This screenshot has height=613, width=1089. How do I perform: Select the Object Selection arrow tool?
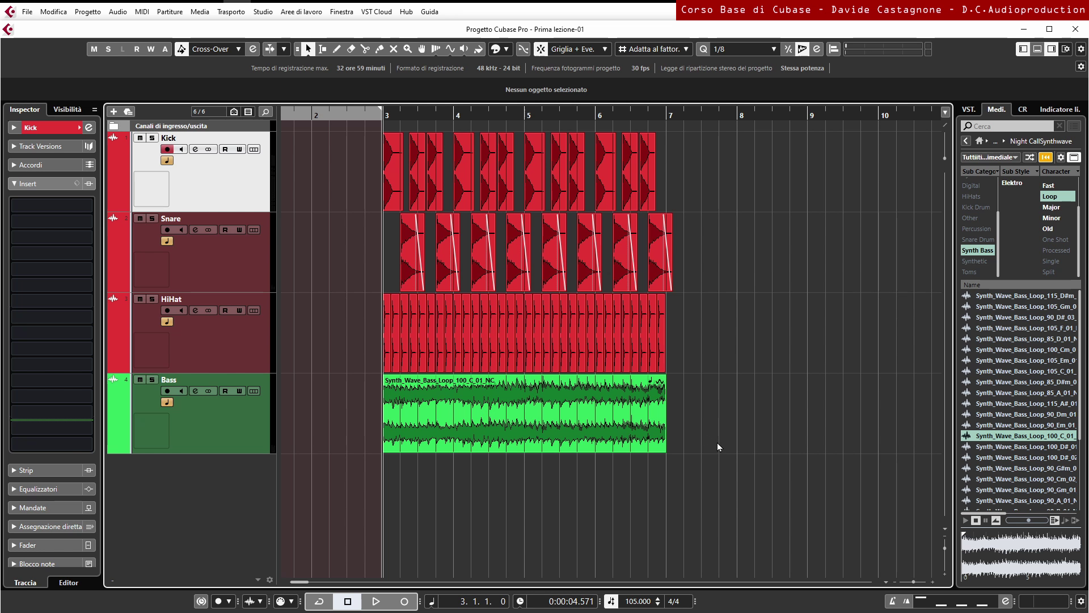point(308,49)
